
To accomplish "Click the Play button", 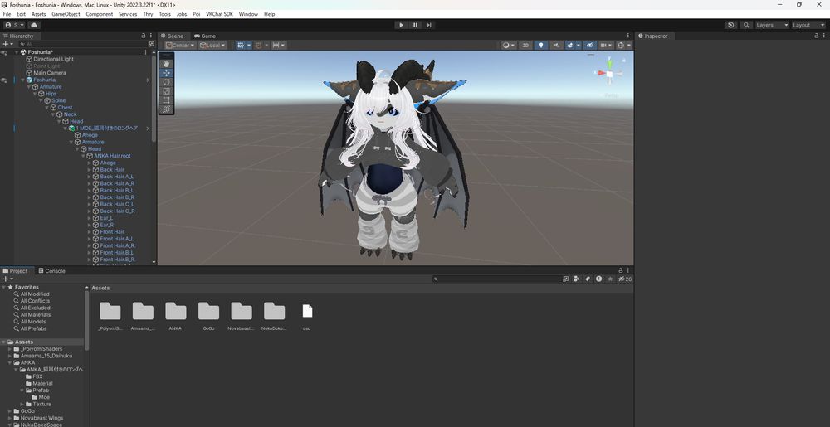I will click(x=401, y=25).
